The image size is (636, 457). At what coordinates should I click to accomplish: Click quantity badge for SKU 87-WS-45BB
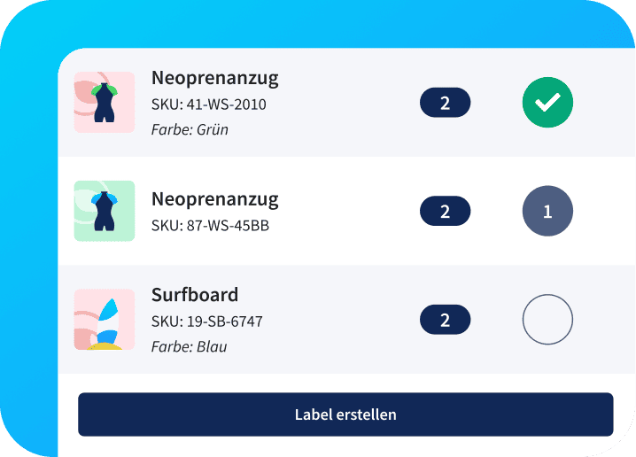[x=445, y=212]
